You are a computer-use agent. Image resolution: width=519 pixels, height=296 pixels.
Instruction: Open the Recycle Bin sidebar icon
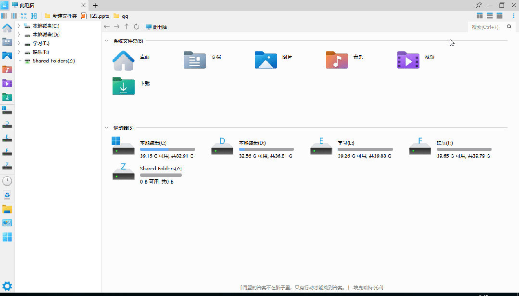point(7,195)
